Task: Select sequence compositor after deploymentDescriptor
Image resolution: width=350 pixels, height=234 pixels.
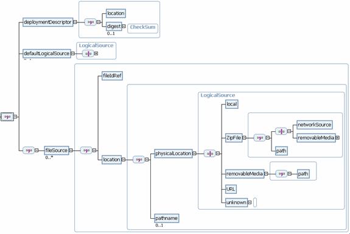Action: 91,22
